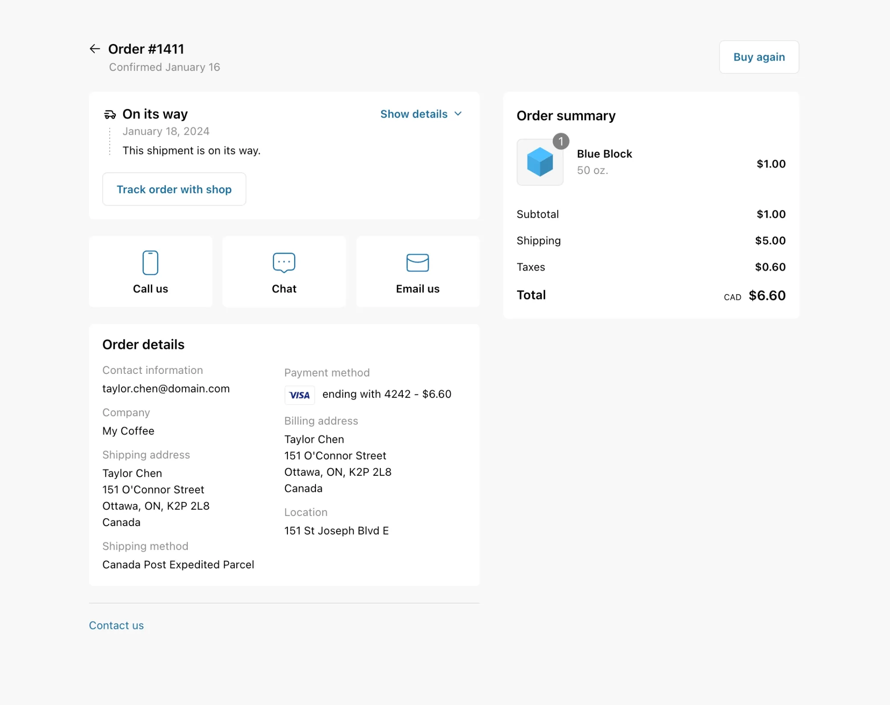The width and height of the screenshot is (890, 705).
Task: Open the shipment timeline entry for January 18
Action: [x=166, y=131]
